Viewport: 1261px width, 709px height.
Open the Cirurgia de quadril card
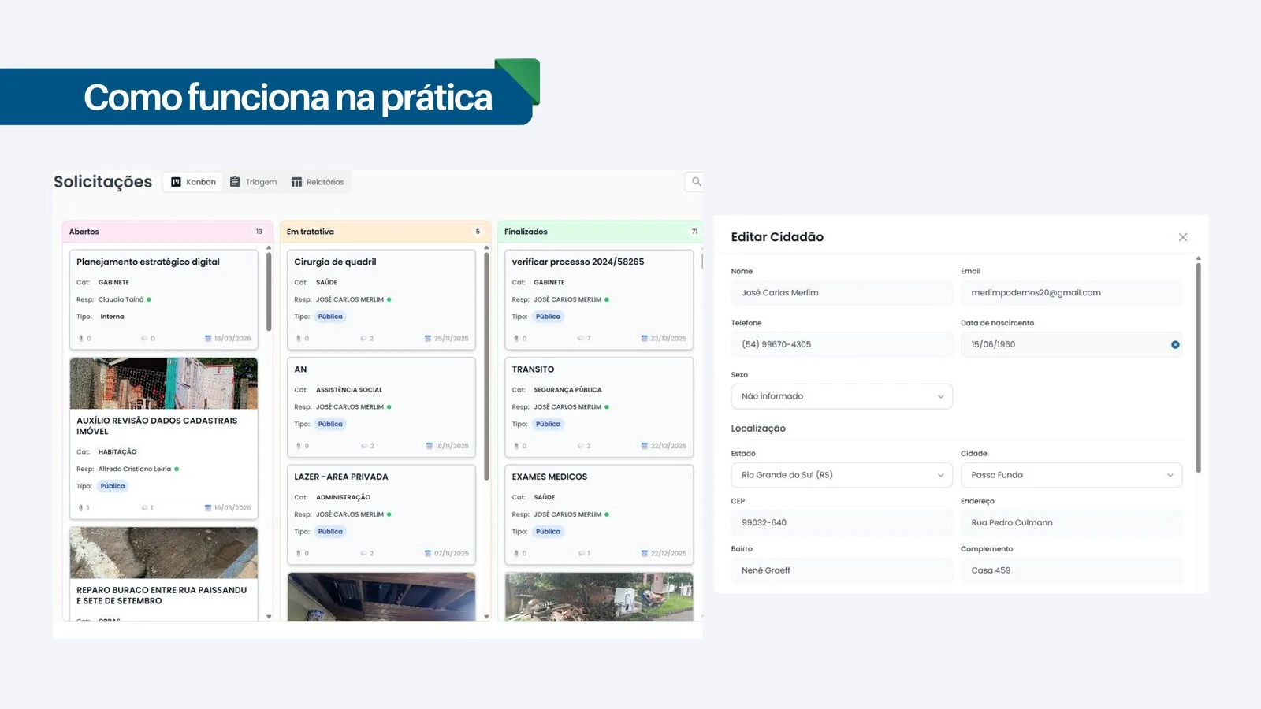[381, 299]
